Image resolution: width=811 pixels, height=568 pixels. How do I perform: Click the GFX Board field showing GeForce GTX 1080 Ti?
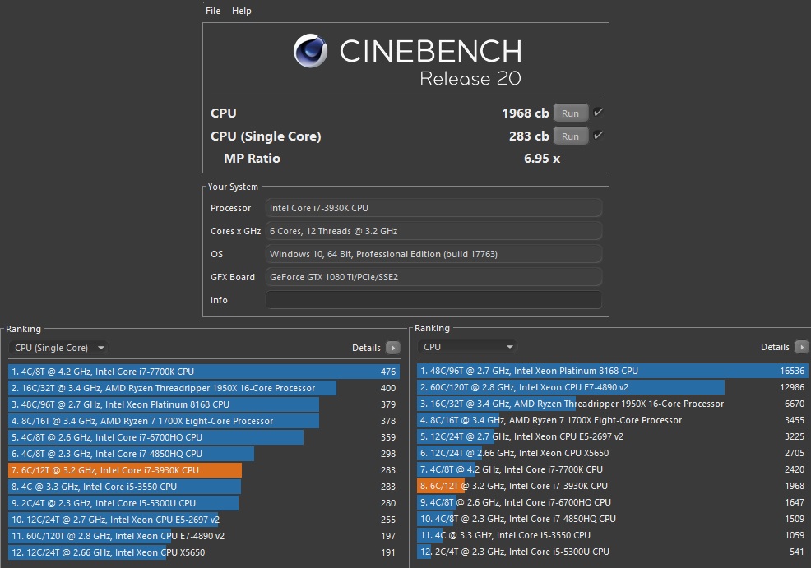tap(433, 277)
